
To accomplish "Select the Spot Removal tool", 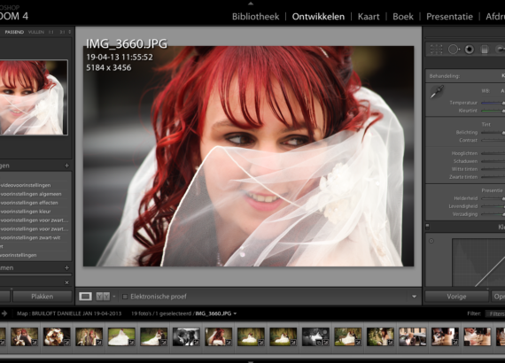I will pyautogui.click(x=454, y=50).
